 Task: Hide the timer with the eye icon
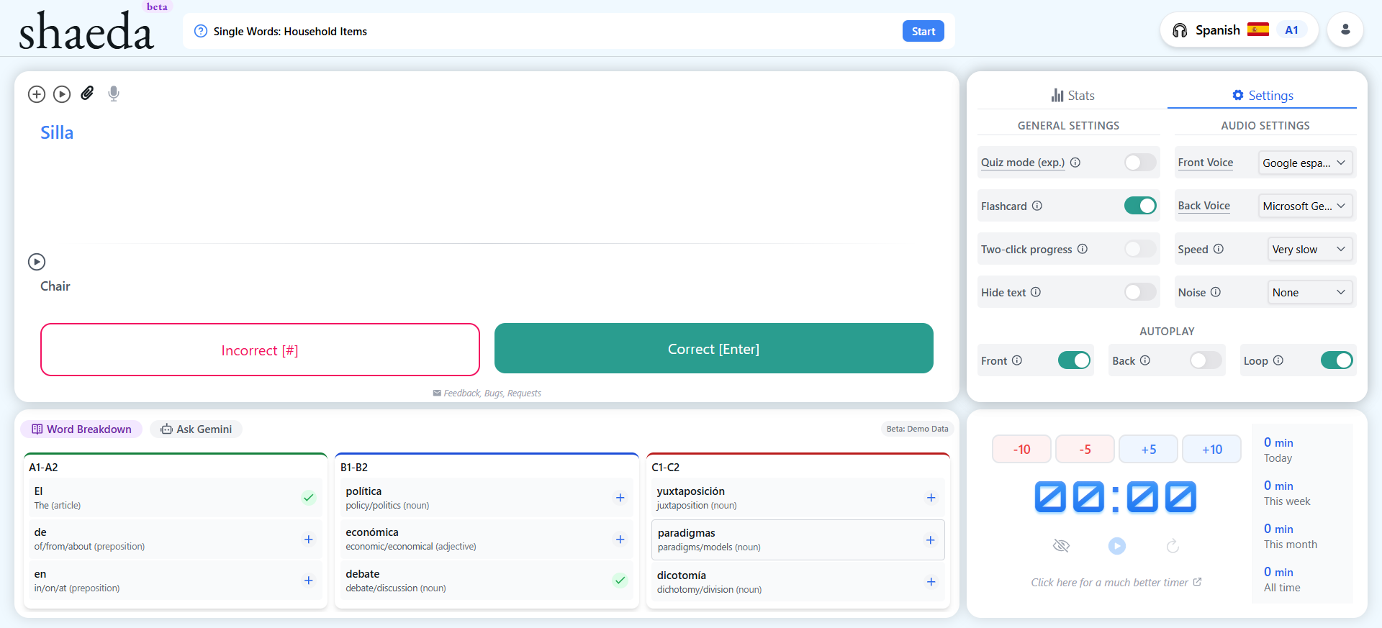tap(1061, 546)
